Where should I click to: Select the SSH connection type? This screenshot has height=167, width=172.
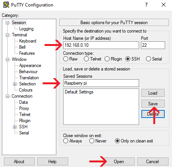128,59
